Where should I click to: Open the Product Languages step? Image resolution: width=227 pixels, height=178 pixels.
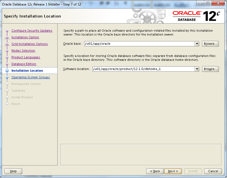click(x=26, y=57)
